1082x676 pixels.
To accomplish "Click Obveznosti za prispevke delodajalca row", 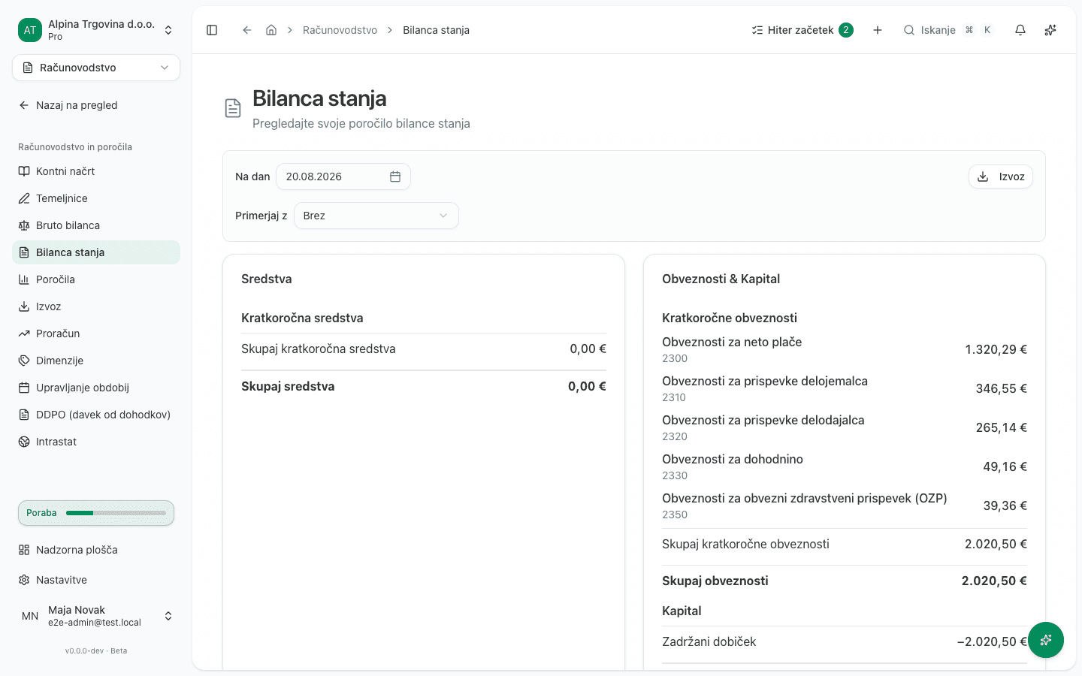I will 845,427.
